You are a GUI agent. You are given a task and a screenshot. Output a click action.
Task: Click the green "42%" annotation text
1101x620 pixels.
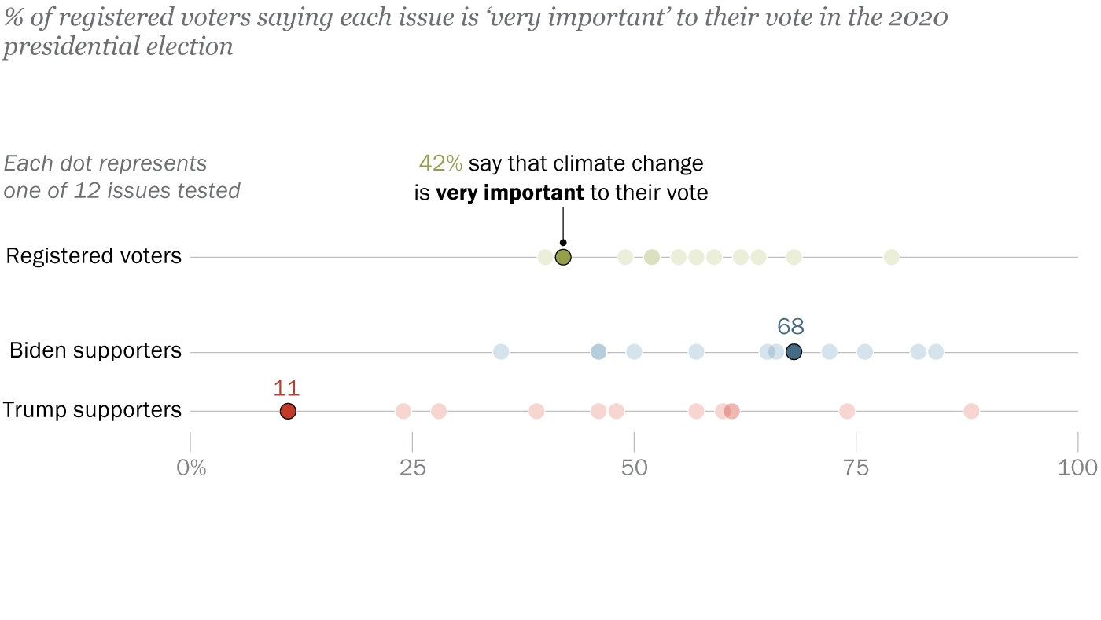pyautogui.click(x=440, y=163)
